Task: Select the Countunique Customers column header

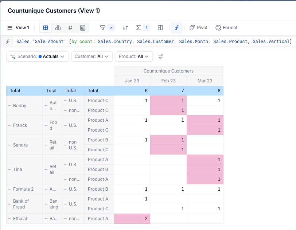Action: click(168, 71)
